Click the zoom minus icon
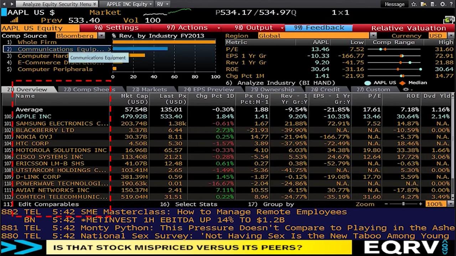This screenshot has width=456, height=256. (385, 204)
